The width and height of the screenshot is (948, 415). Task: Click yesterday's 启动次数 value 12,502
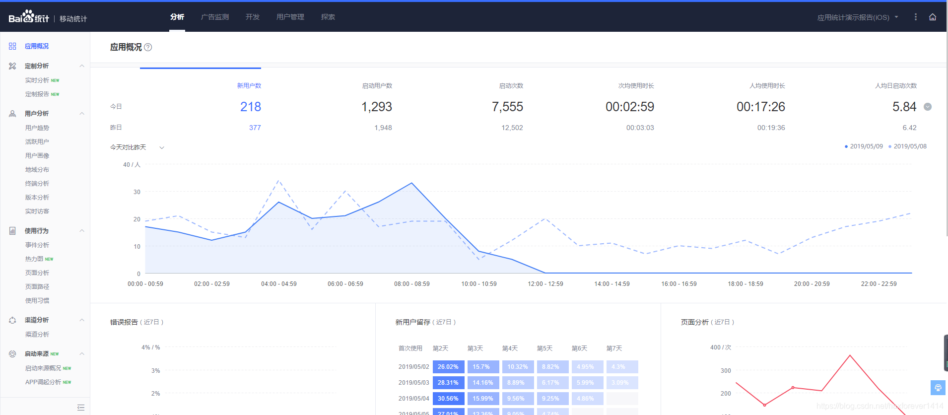(x=512, y=128)
